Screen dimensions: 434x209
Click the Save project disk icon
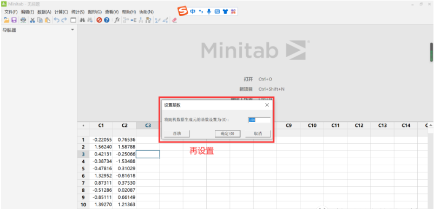(x=14, y=20)
